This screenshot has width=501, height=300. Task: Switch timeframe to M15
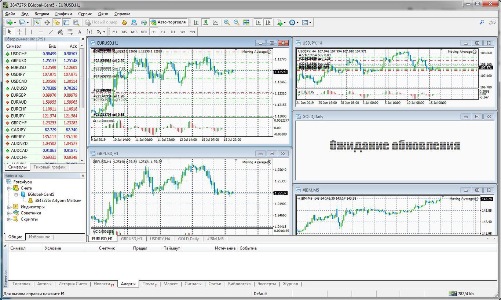point(134,32)
